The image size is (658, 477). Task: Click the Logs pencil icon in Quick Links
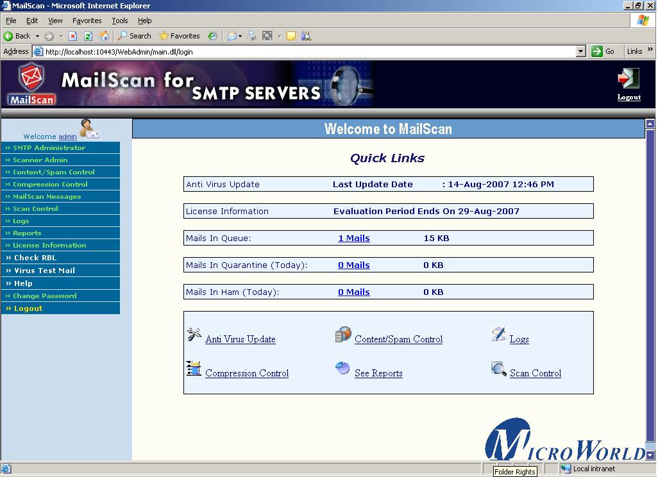click(498, 335)
